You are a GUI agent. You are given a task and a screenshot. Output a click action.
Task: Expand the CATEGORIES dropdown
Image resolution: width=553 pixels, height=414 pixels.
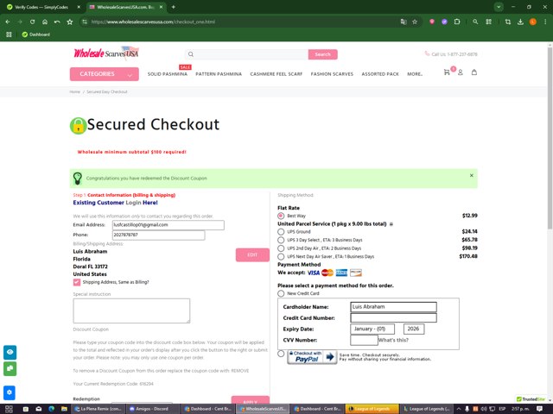(x=104, y=74)
